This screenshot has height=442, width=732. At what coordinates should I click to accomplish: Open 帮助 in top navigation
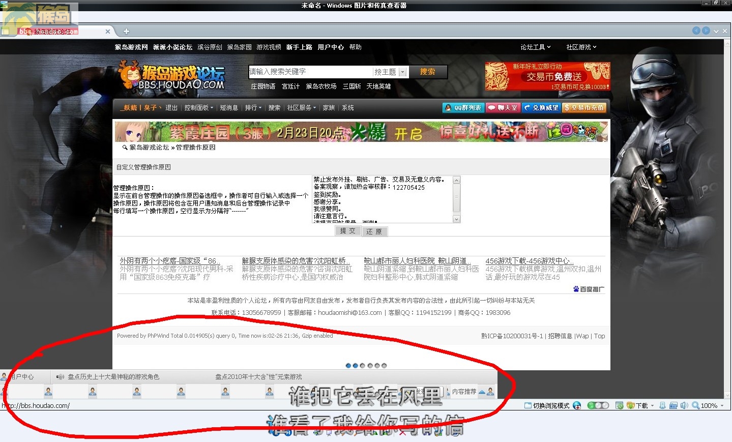355,47
